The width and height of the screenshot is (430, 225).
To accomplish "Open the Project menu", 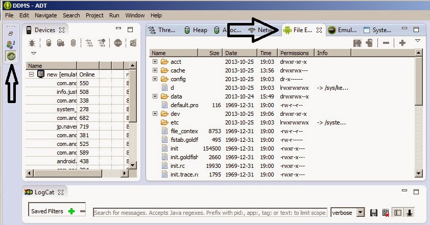I will 94,15.
